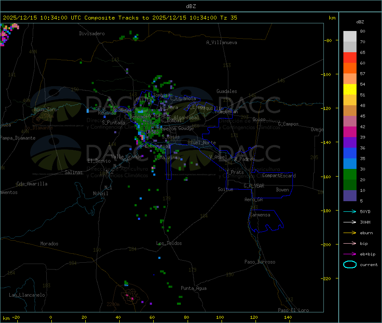This screenshot has width=382, height=323.
Task: Click the Soitue map label
Action: pyautogui.click(x=225, y=189)
